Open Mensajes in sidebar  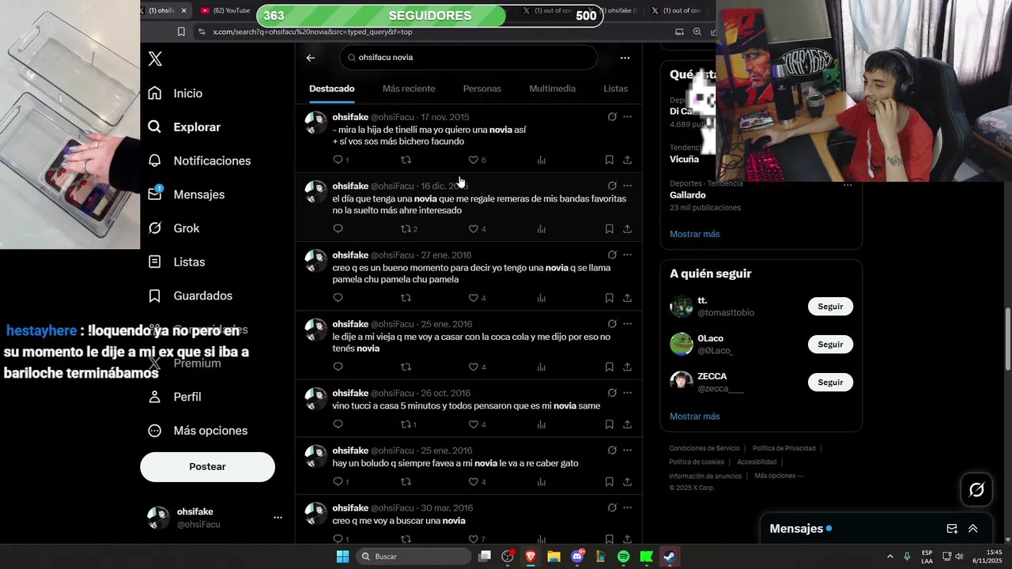187,194
